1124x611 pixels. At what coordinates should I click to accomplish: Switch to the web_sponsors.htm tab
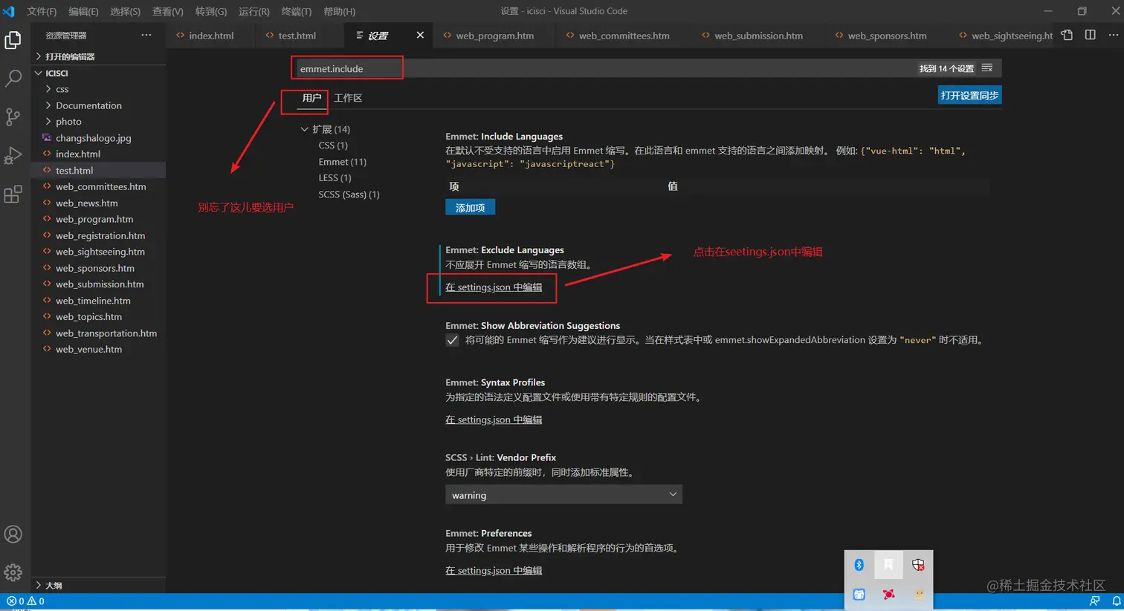(887, 35)
